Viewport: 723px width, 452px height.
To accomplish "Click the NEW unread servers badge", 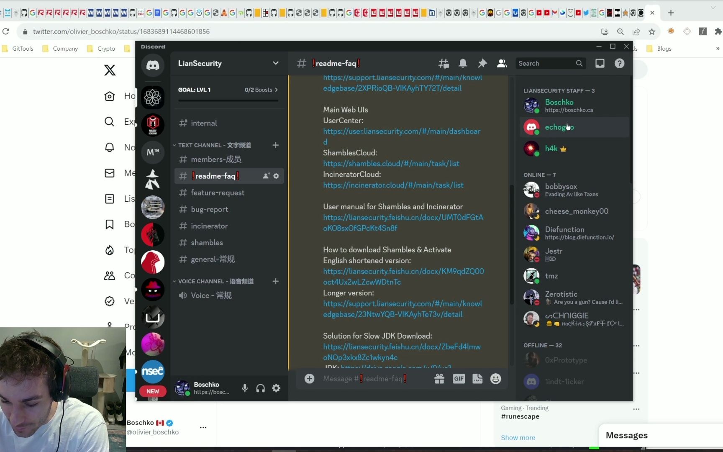I will click(153, 391).
